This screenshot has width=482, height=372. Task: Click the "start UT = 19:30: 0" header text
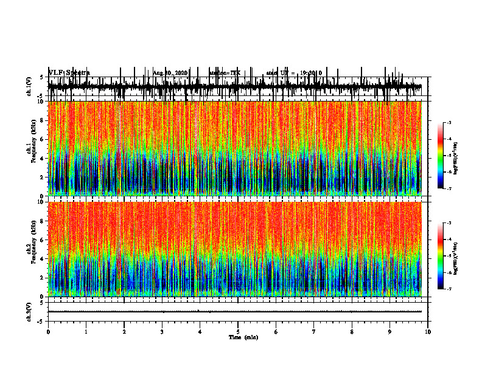point(294,73)
